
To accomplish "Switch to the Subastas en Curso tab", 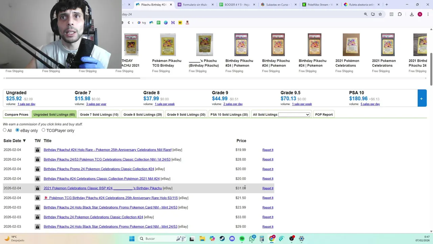I will [x=278, y=5].
